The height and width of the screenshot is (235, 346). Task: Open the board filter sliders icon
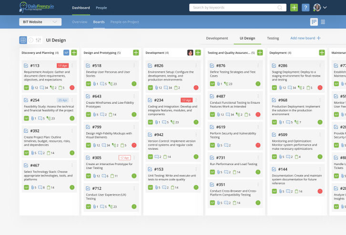point(38,40)
